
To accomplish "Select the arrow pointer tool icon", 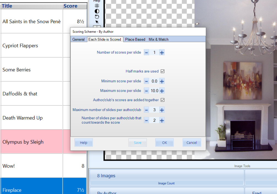I will click(x=97, y=22).
